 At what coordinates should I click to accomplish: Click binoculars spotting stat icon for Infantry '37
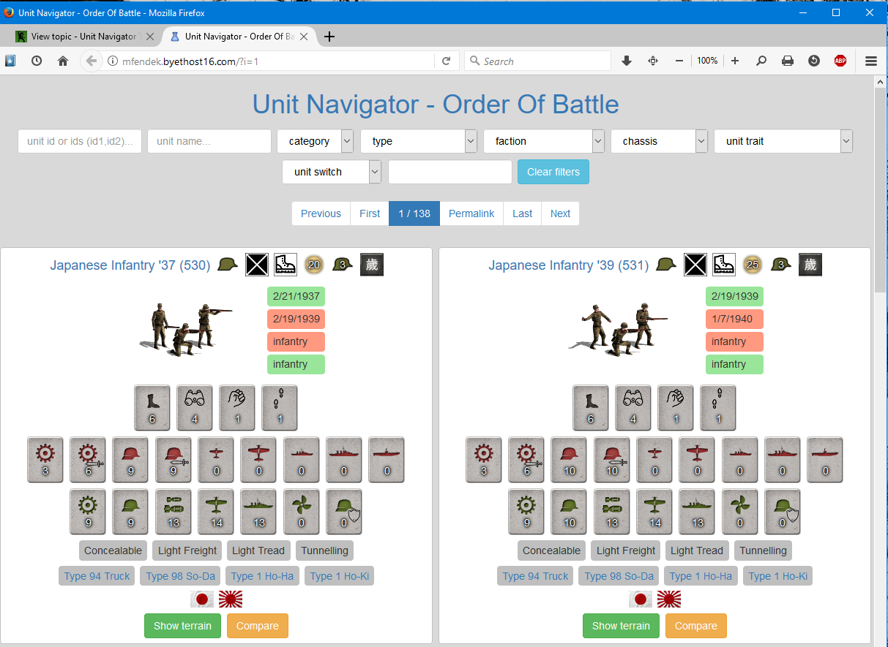coord(195,408)
